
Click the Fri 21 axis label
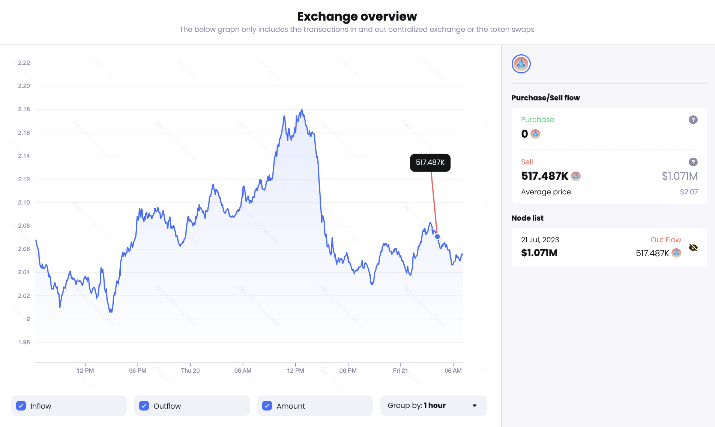coord(400,370)
